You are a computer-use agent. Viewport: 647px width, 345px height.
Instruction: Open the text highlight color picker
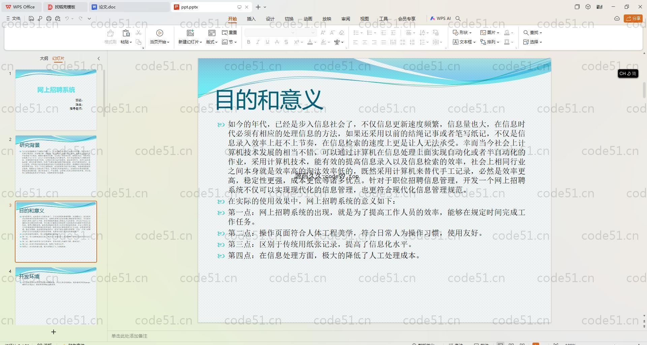325,42
